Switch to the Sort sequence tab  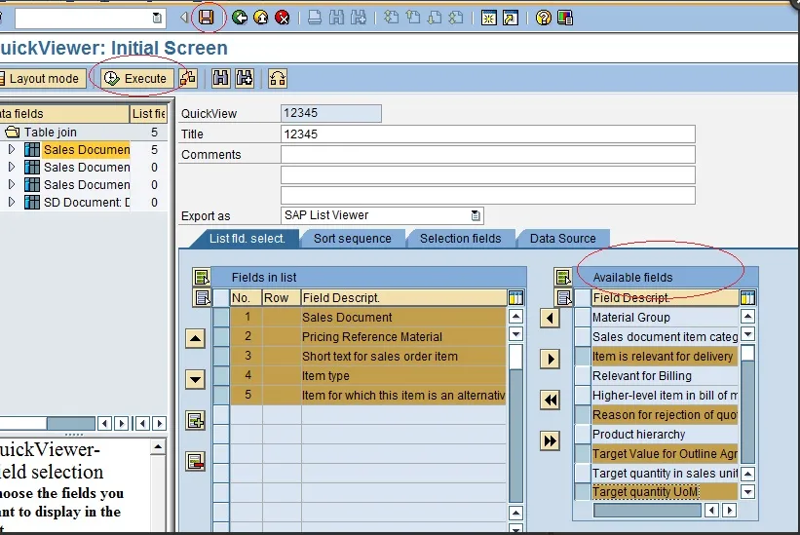[x=352, y=238]
